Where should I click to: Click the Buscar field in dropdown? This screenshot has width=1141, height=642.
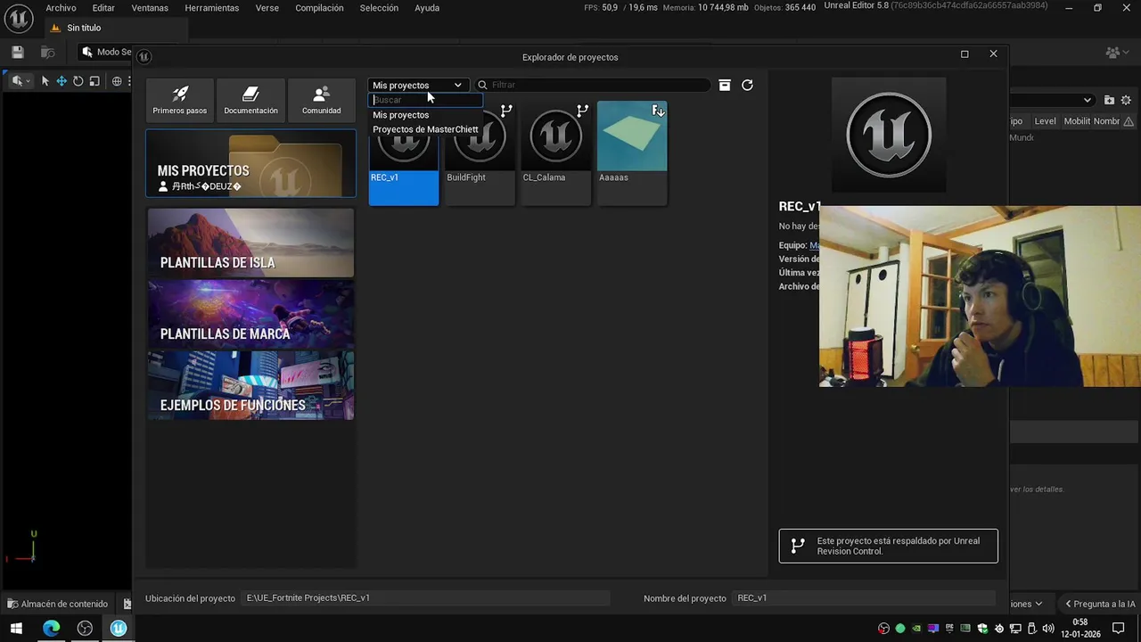coord(426,100)
